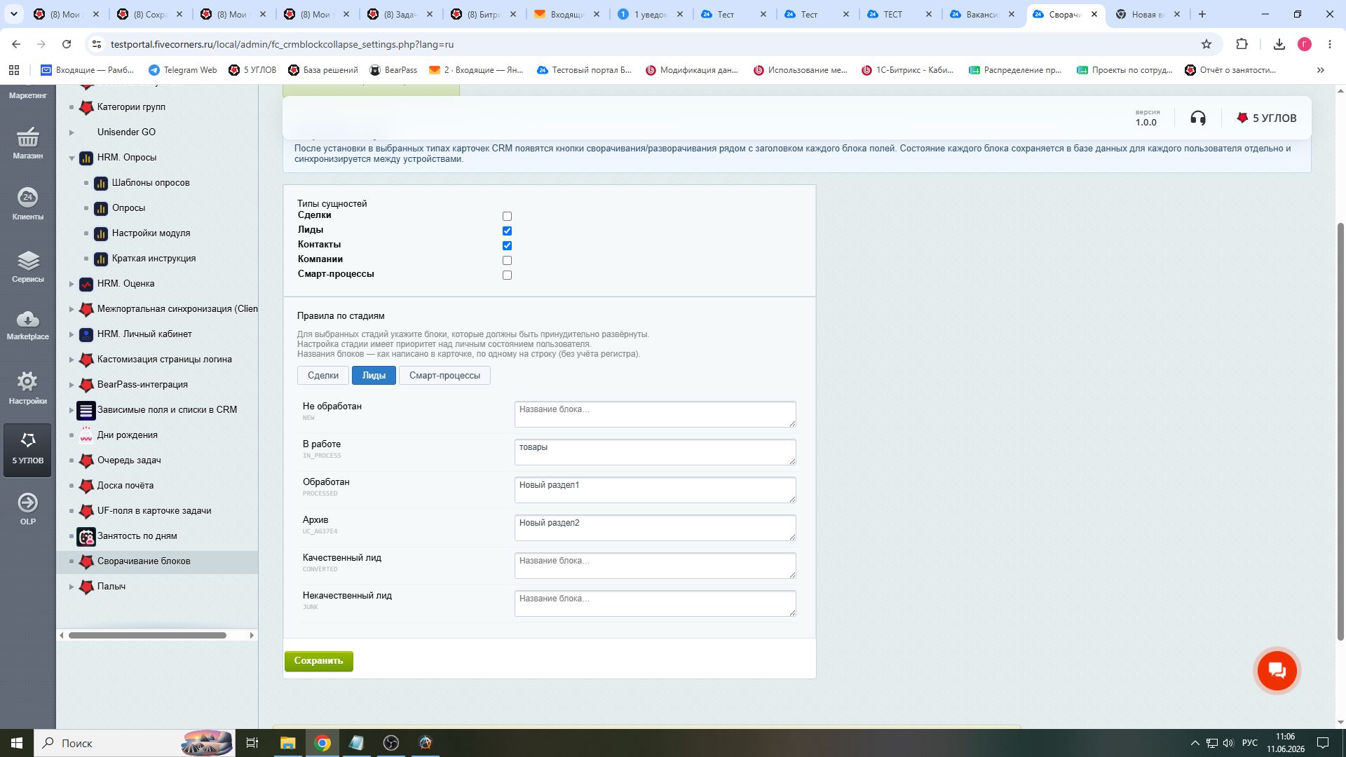The width and height of the screenshot is (1346, 757).
Task: Enable the Смарт-процессы entity checkbox
Action: pyautogui.click(x=507, y=275)
